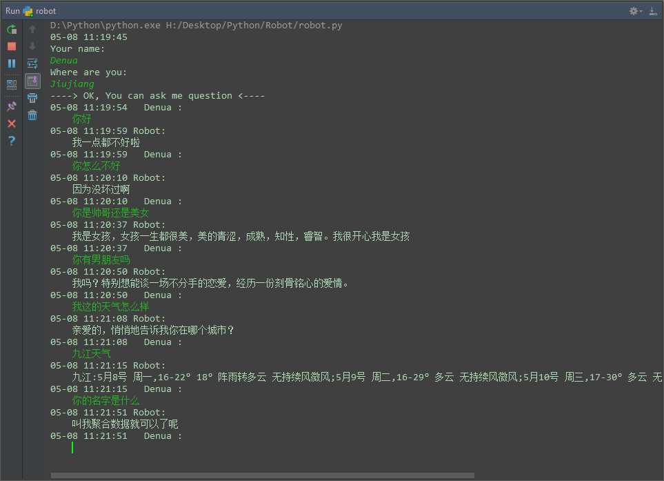
Task: Click the horizontal scrollbar of the console
Action: tap(263, 475)
